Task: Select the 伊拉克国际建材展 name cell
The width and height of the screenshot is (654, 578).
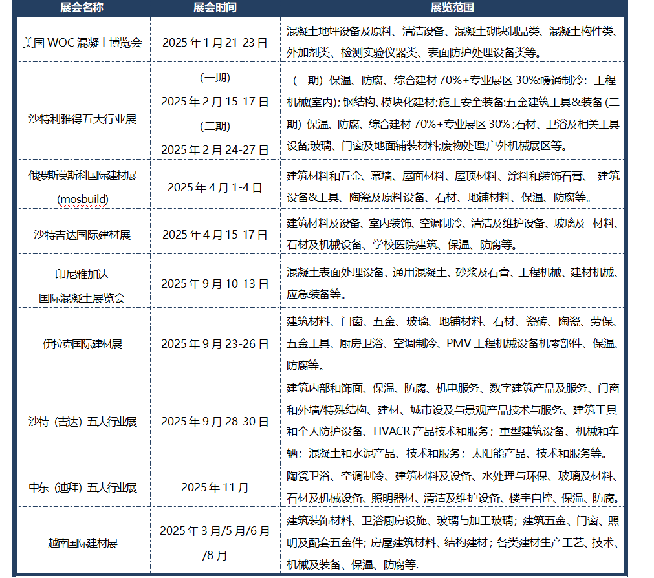Action: pyautogui.click(x=82, y=344)
